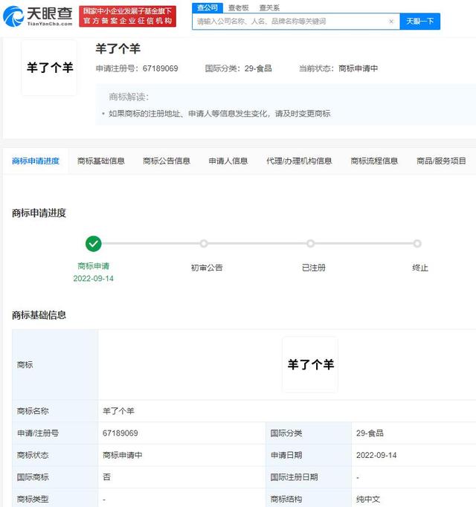476x507 pixels.
Task: Select the 查老板 search tab
Action: click(x=238, y=7)
